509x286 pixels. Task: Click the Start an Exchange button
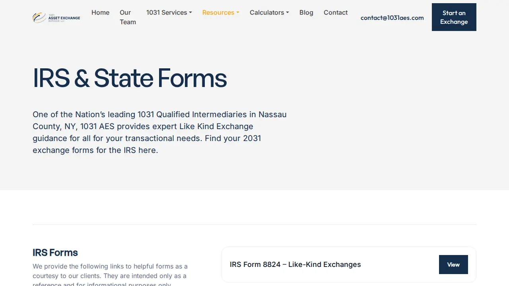[x=454, y=17]
